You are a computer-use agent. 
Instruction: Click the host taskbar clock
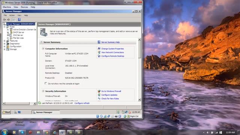(x=230, y=132)
